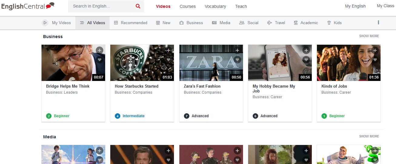This screenshot has width=396, height=164.
Task: Click "Business: Career" under Kinds of Jobs
Action: 336,92
